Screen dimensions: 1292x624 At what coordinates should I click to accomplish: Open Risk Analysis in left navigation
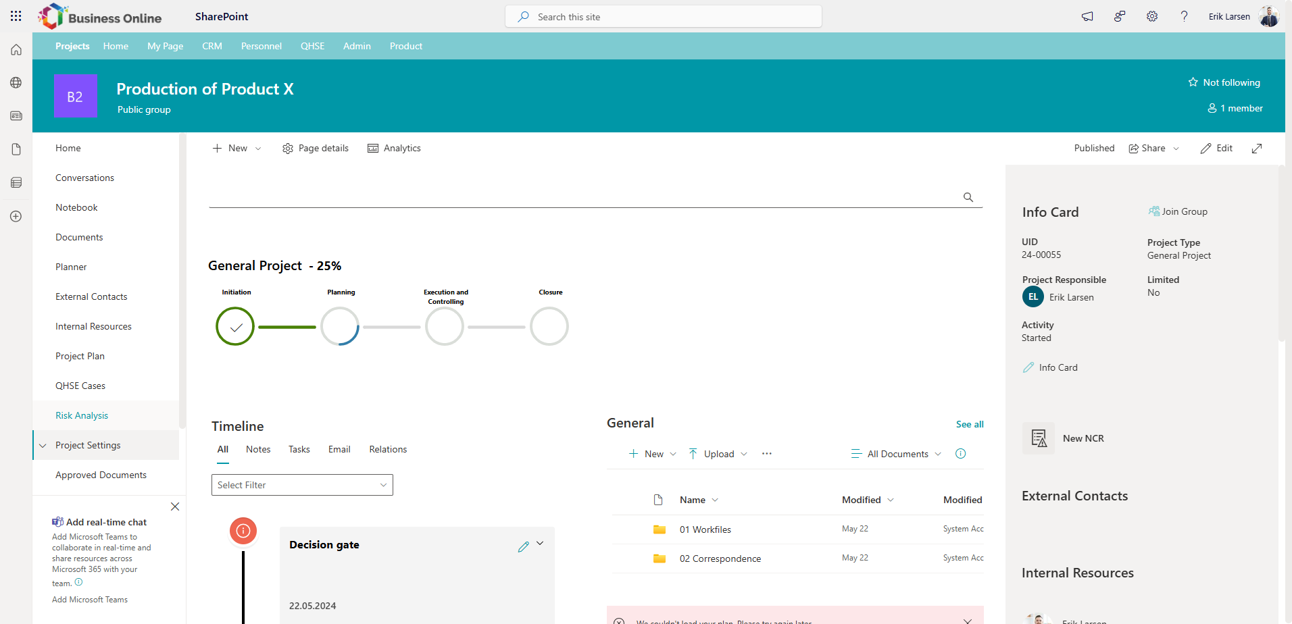coord(82,415)
